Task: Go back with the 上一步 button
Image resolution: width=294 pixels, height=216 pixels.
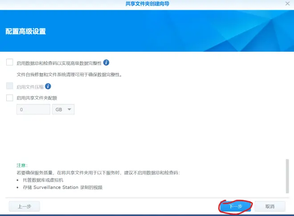Action: pos(24,206)
